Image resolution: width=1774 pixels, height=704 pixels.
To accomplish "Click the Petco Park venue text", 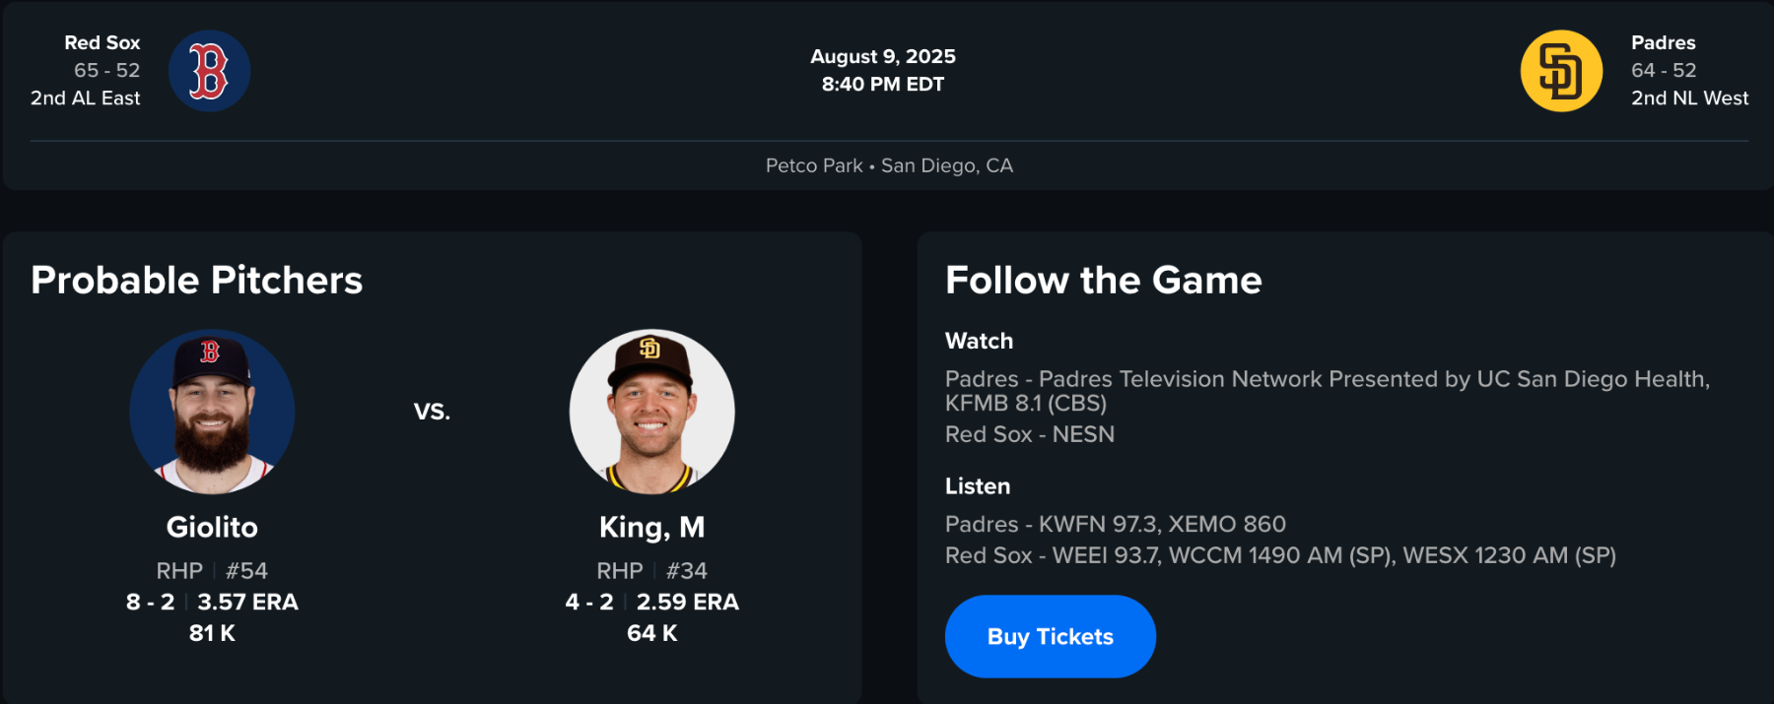I will coord(814,165).
